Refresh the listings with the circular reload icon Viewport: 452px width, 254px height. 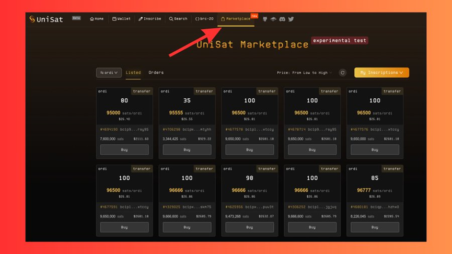342,73
